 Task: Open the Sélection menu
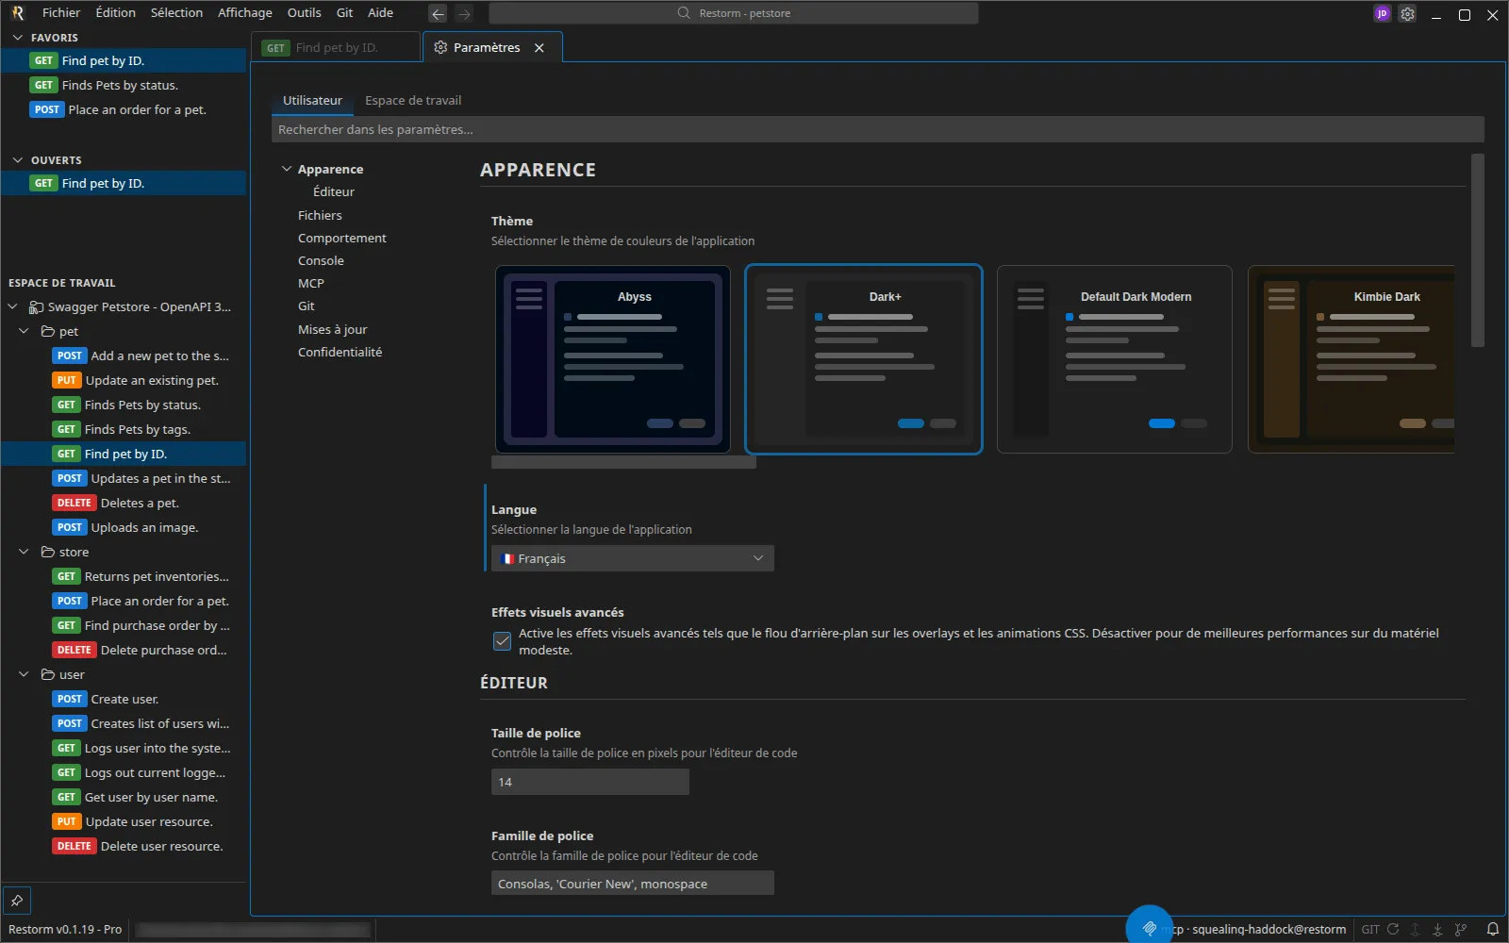click(176, 13)
